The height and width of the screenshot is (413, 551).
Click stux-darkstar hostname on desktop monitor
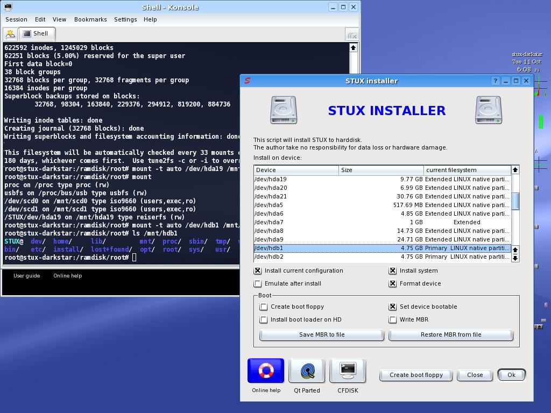[527, 54]
